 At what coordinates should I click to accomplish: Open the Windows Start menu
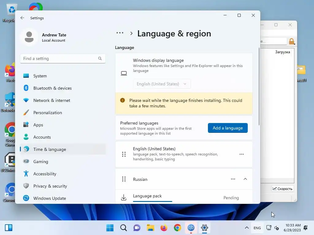tap(110, 228)
